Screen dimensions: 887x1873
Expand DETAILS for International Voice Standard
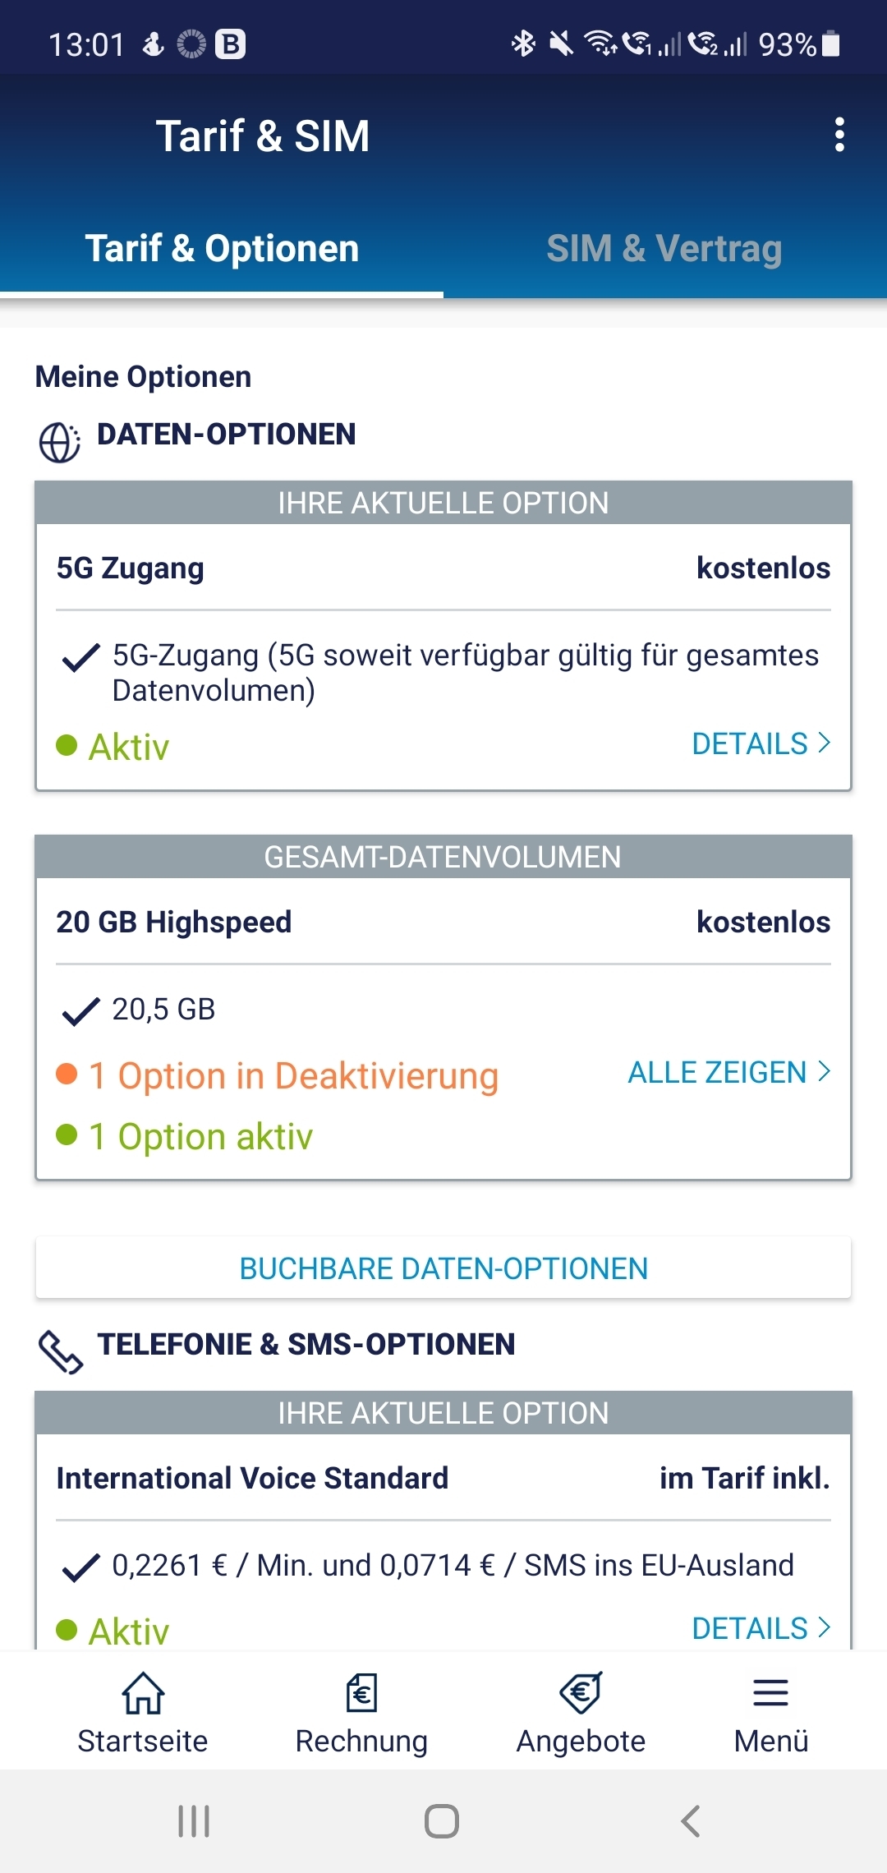tap(761, 1628)
